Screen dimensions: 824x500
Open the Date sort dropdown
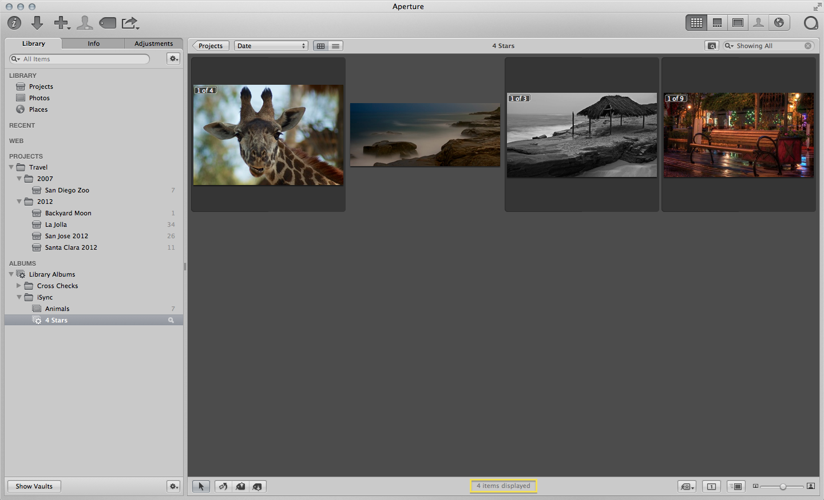tap(271, 46)
